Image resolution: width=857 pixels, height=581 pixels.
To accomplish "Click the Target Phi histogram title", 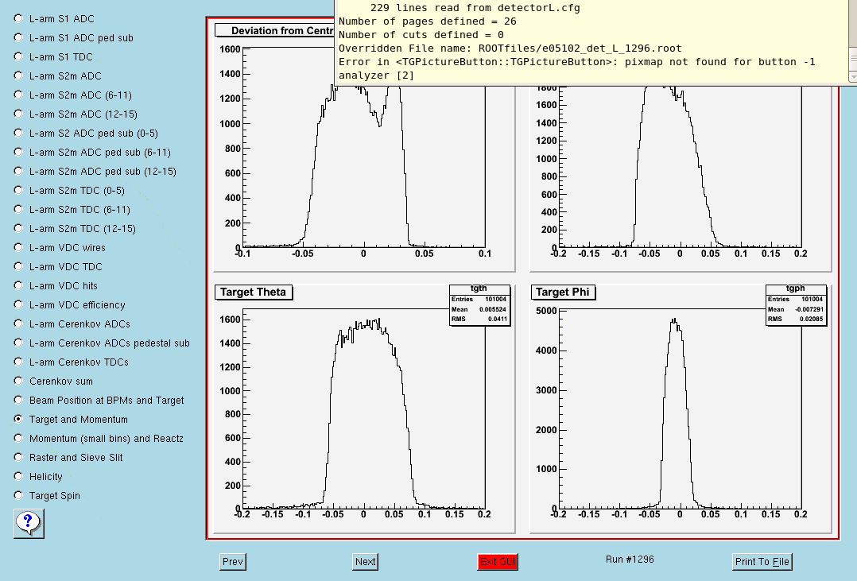I will point(563,292).
